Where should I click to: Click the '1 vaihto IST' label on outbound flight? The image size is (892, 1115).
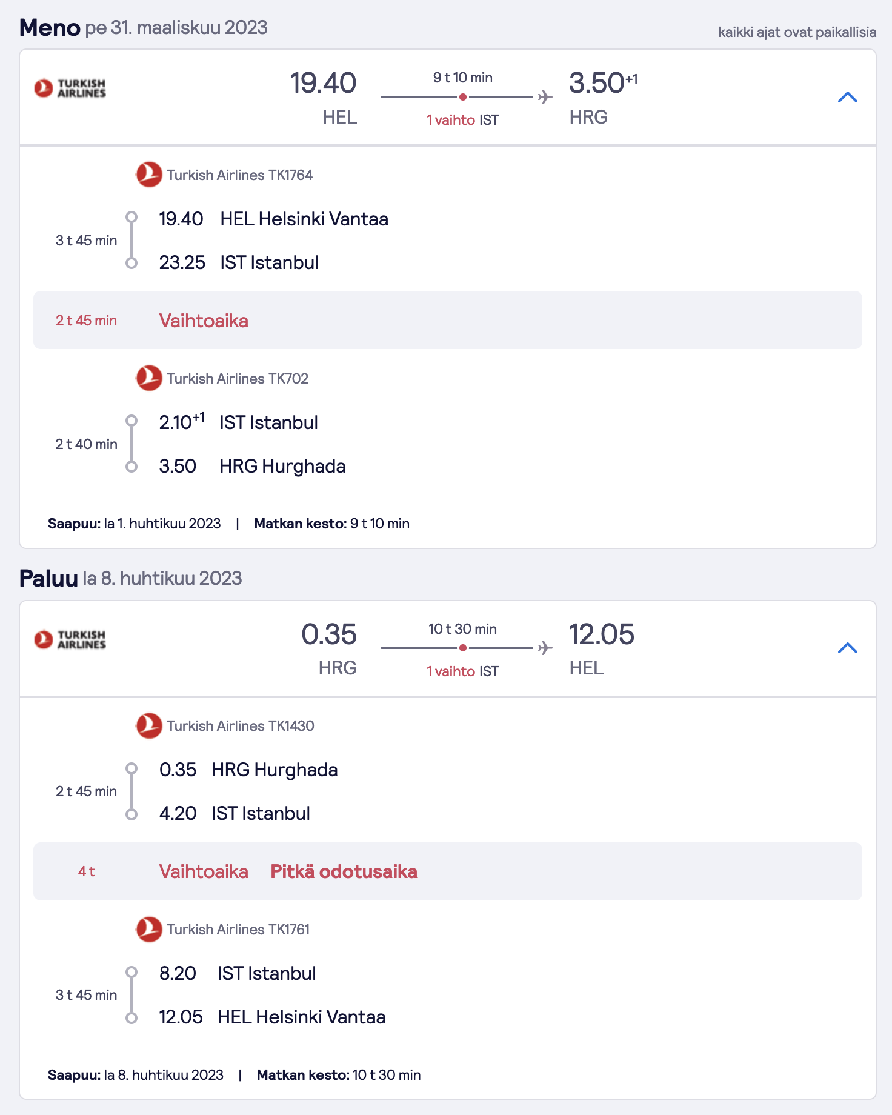pos(462,120)
